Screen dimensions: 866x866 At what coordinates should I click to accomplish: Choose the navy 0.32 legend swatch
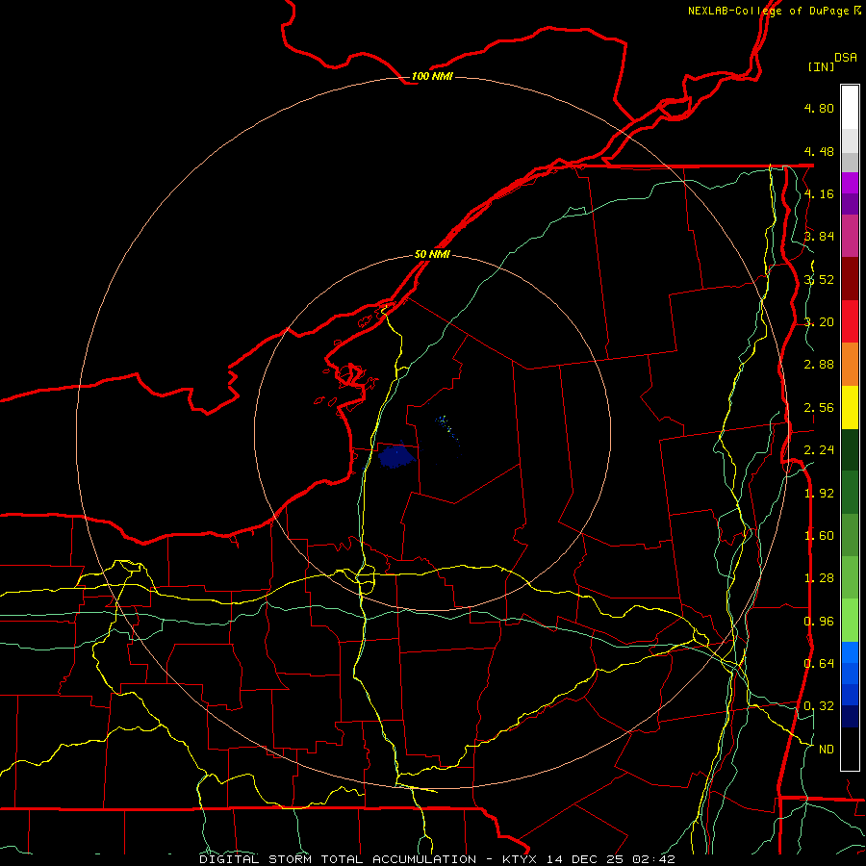click(x=850, y=716)
